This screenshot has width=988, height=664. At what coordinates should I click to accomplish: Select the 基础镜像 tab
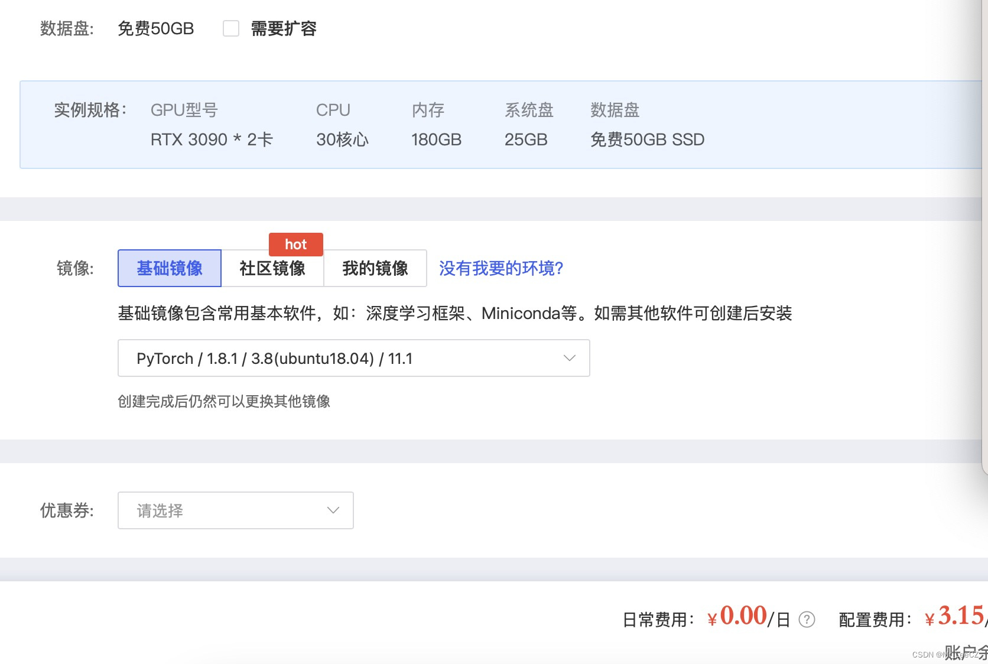[x=170, y=268]
